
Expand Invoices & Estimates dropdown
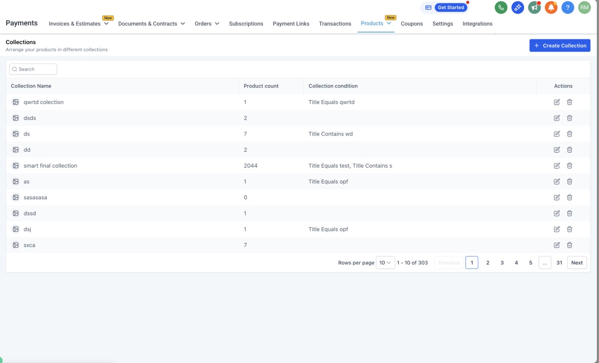tap(106, 24)
